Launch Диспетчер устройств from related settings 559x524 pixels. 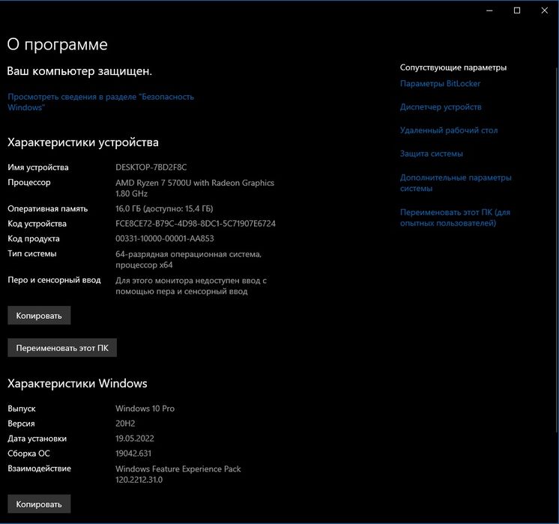(441, 107)
